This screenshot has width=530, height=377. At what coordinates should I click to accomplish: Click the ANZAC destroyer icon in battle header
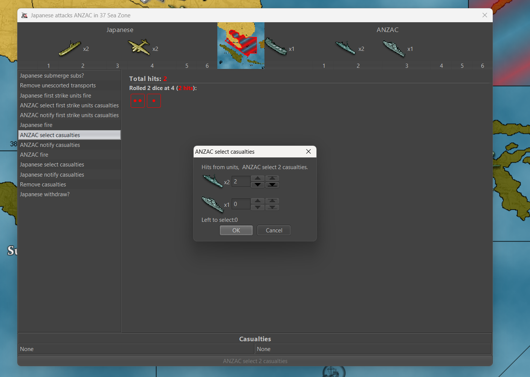(345, 47)
